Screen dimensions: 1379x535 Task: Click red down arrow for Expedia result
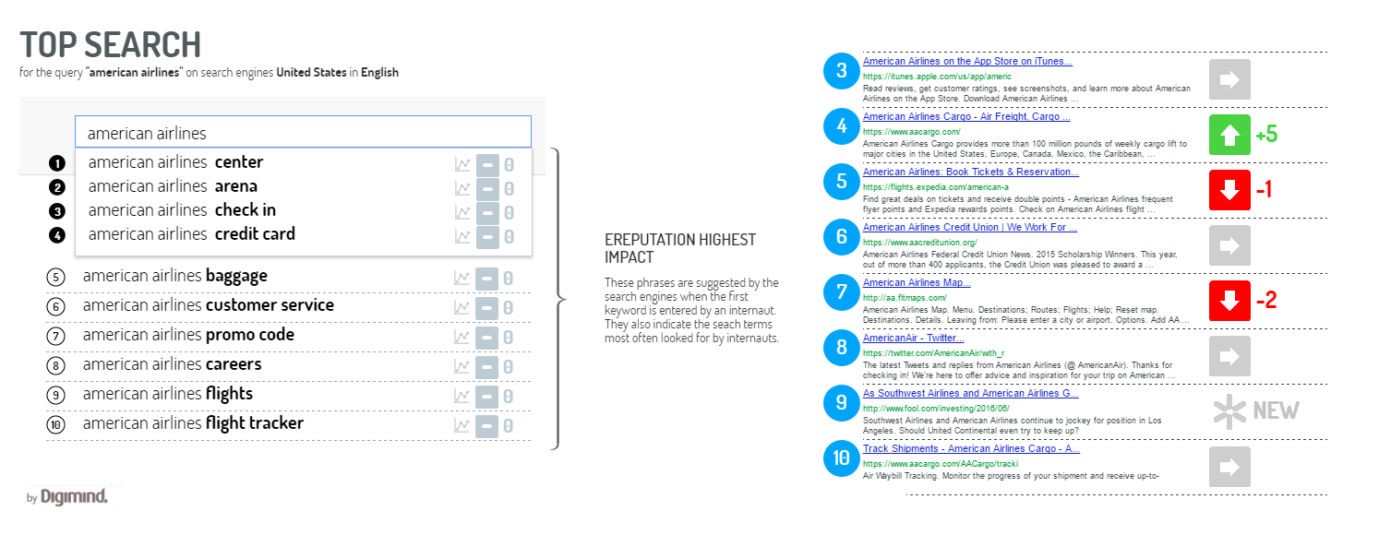coord(1229,190)
